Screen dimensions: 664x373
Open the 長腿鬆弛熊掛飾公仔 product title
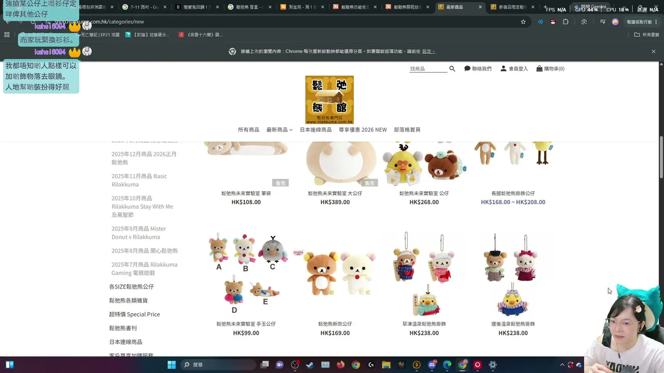click(513, 193)
